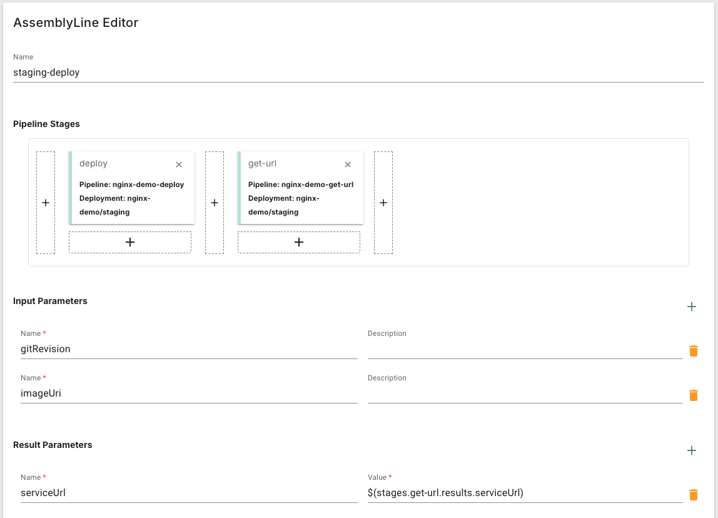
Task: Add a parallel stage below deploy
Action: click(x=130, y=242)
